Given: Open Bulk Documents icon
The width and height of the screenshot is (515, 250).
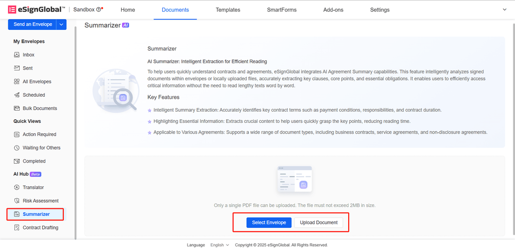Looking at the screenshot, I should [x=17, y=108].
